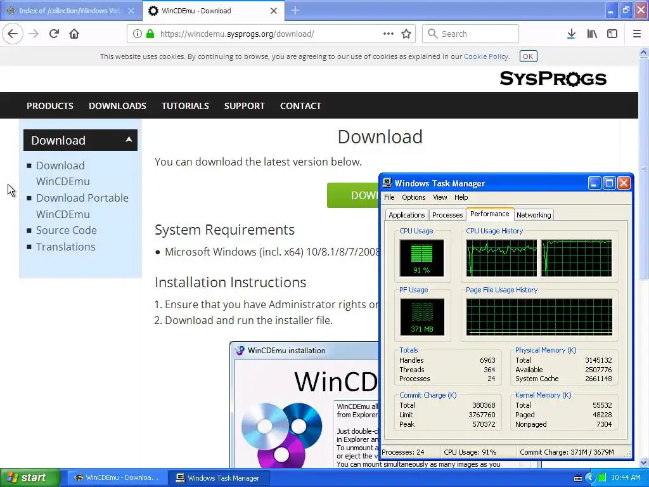Open TUTORIALS in site navigation

185,106
